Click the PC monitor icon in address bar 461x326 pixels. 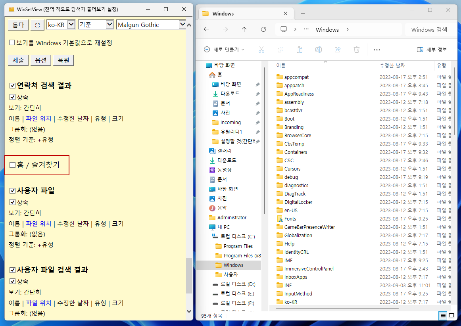284,29
